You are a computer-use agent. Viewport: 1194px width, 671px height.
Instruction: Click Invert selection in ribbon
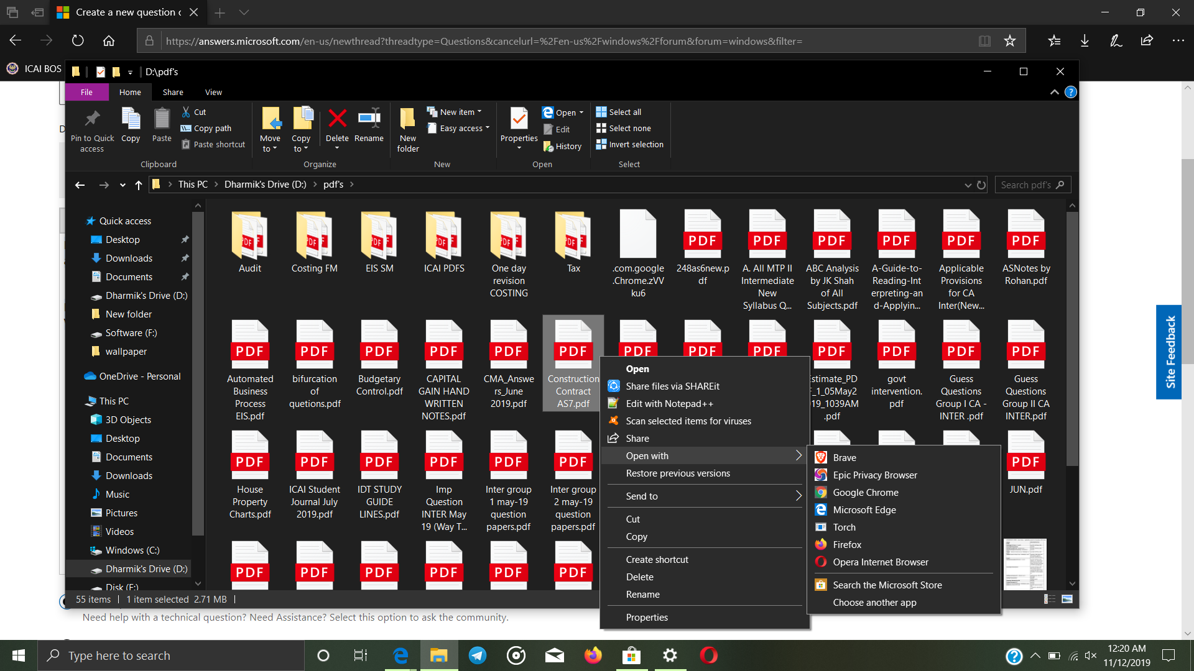[x=630, y=144]
